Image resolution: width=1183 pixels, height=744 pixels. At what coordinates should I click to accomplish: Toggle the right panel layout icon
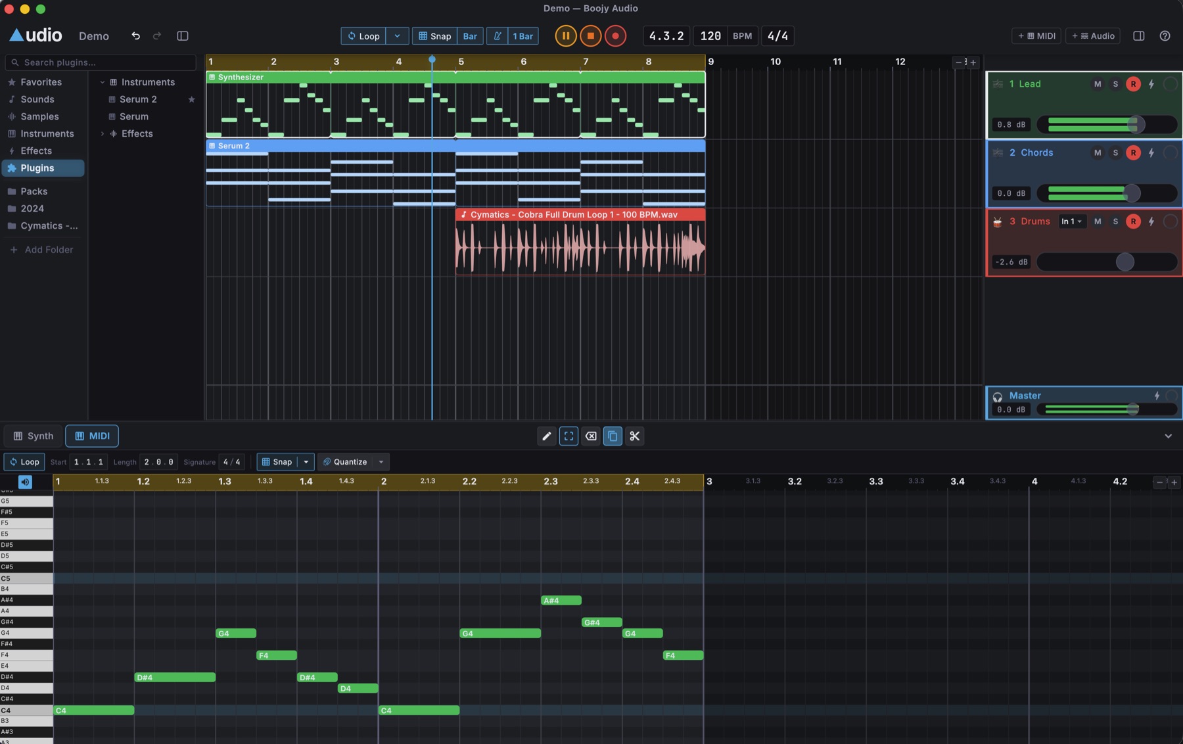[1139, 35]
